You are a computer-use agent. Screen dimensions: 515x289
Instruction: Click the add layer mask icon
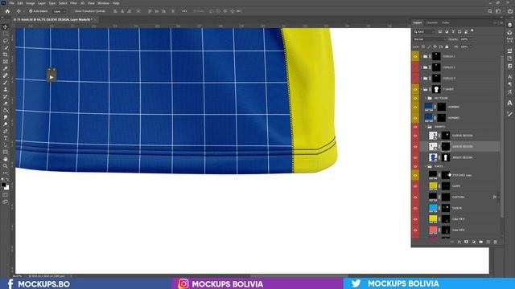coord(467,242)
